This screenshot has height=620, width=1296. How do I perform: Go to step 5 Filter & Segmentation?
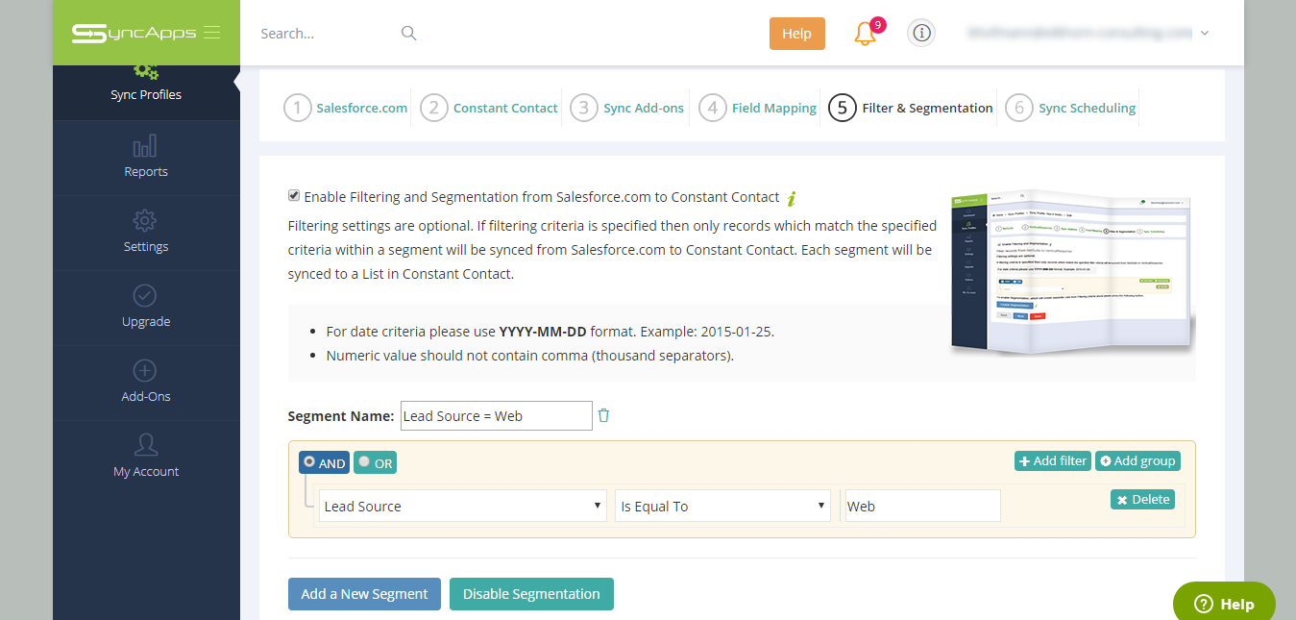coord(911,108)
